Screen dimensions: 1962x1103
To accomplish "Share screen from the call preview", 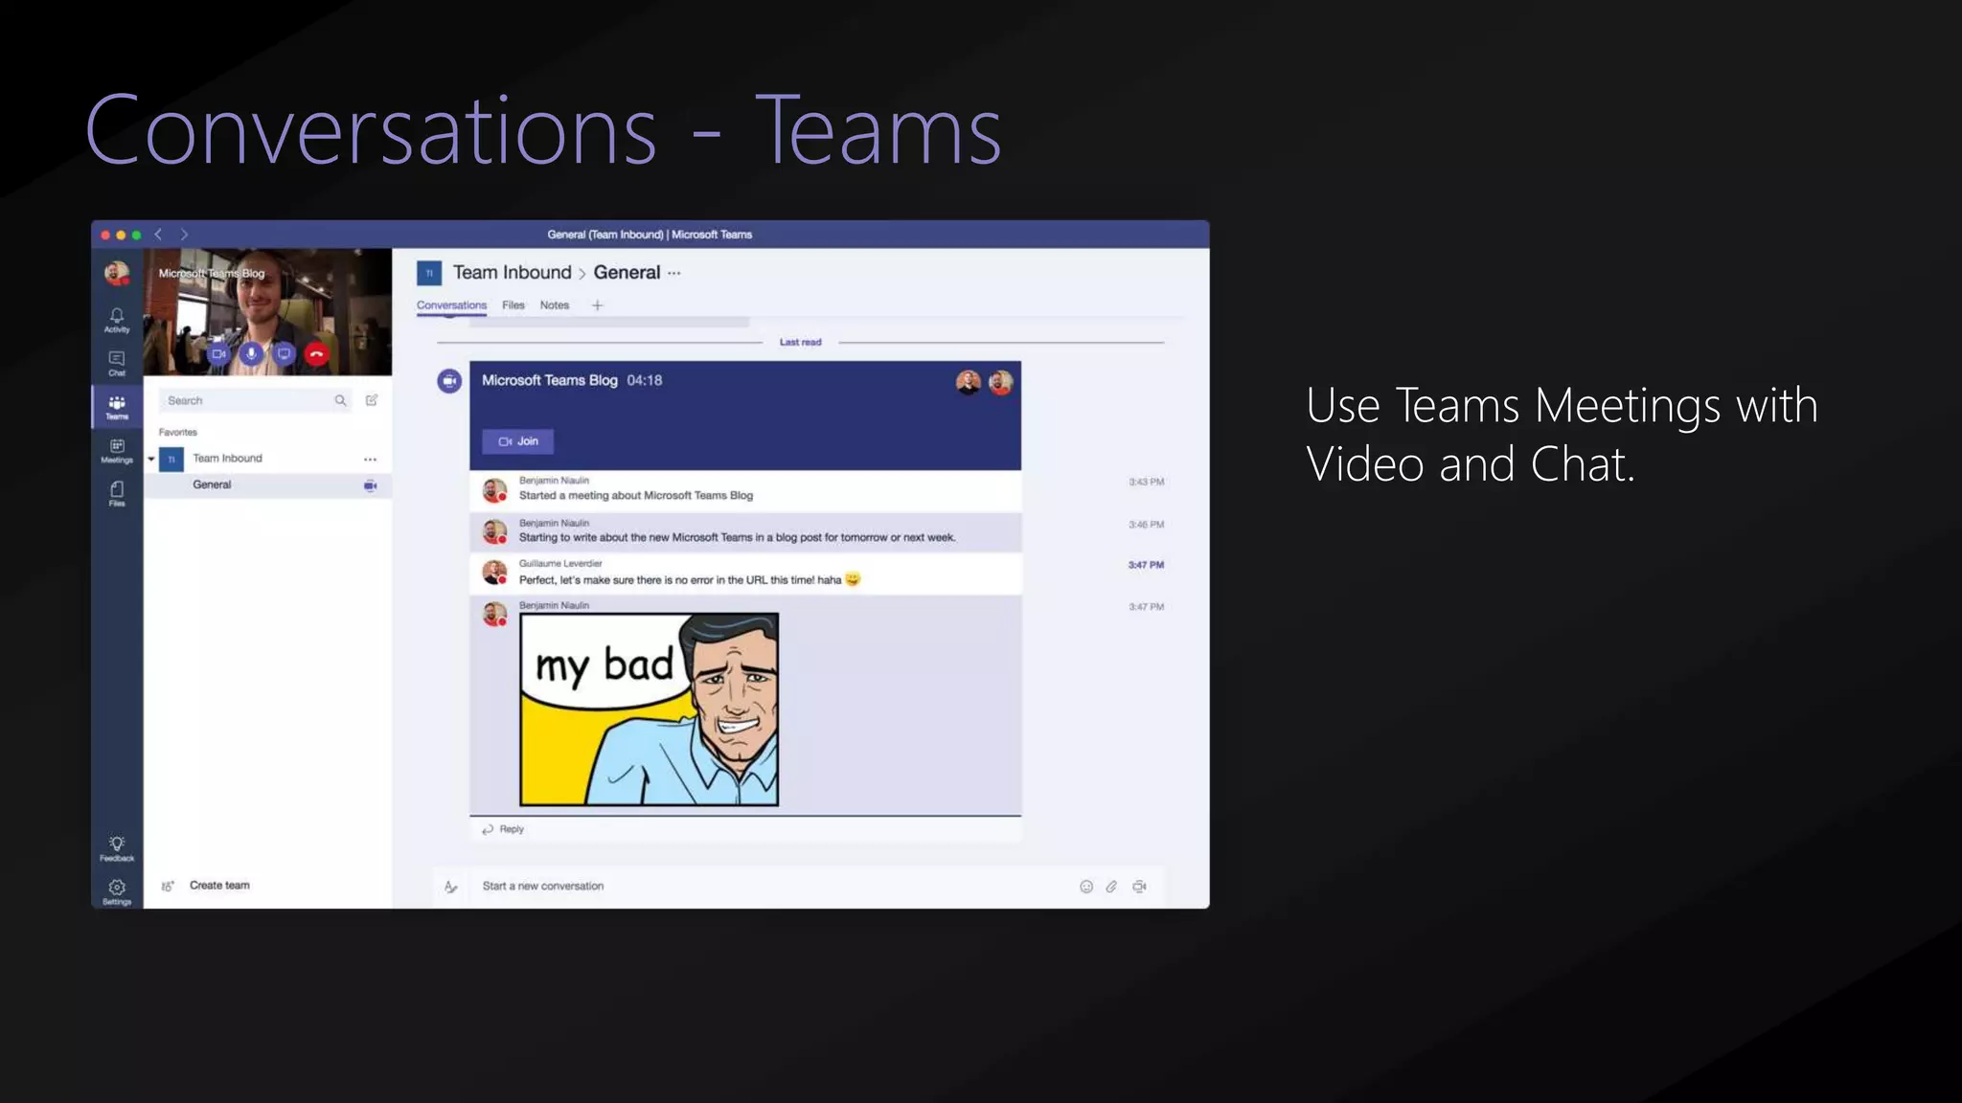I will (284, 353).
